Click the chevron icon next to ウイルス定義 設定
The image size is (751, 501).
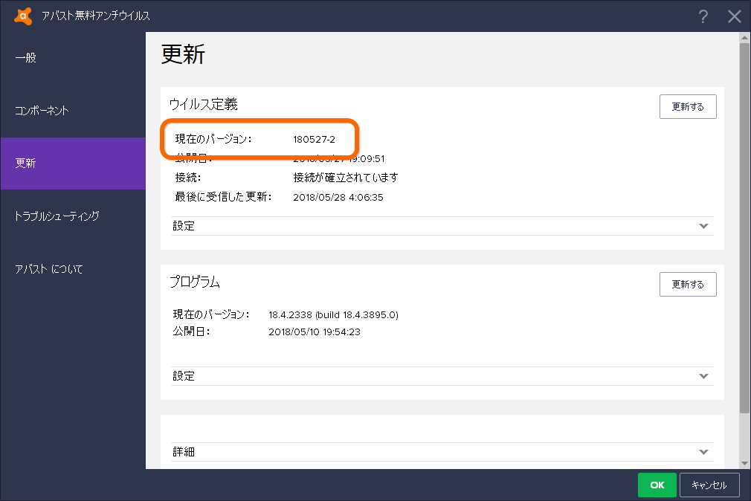tap(703, 225)
